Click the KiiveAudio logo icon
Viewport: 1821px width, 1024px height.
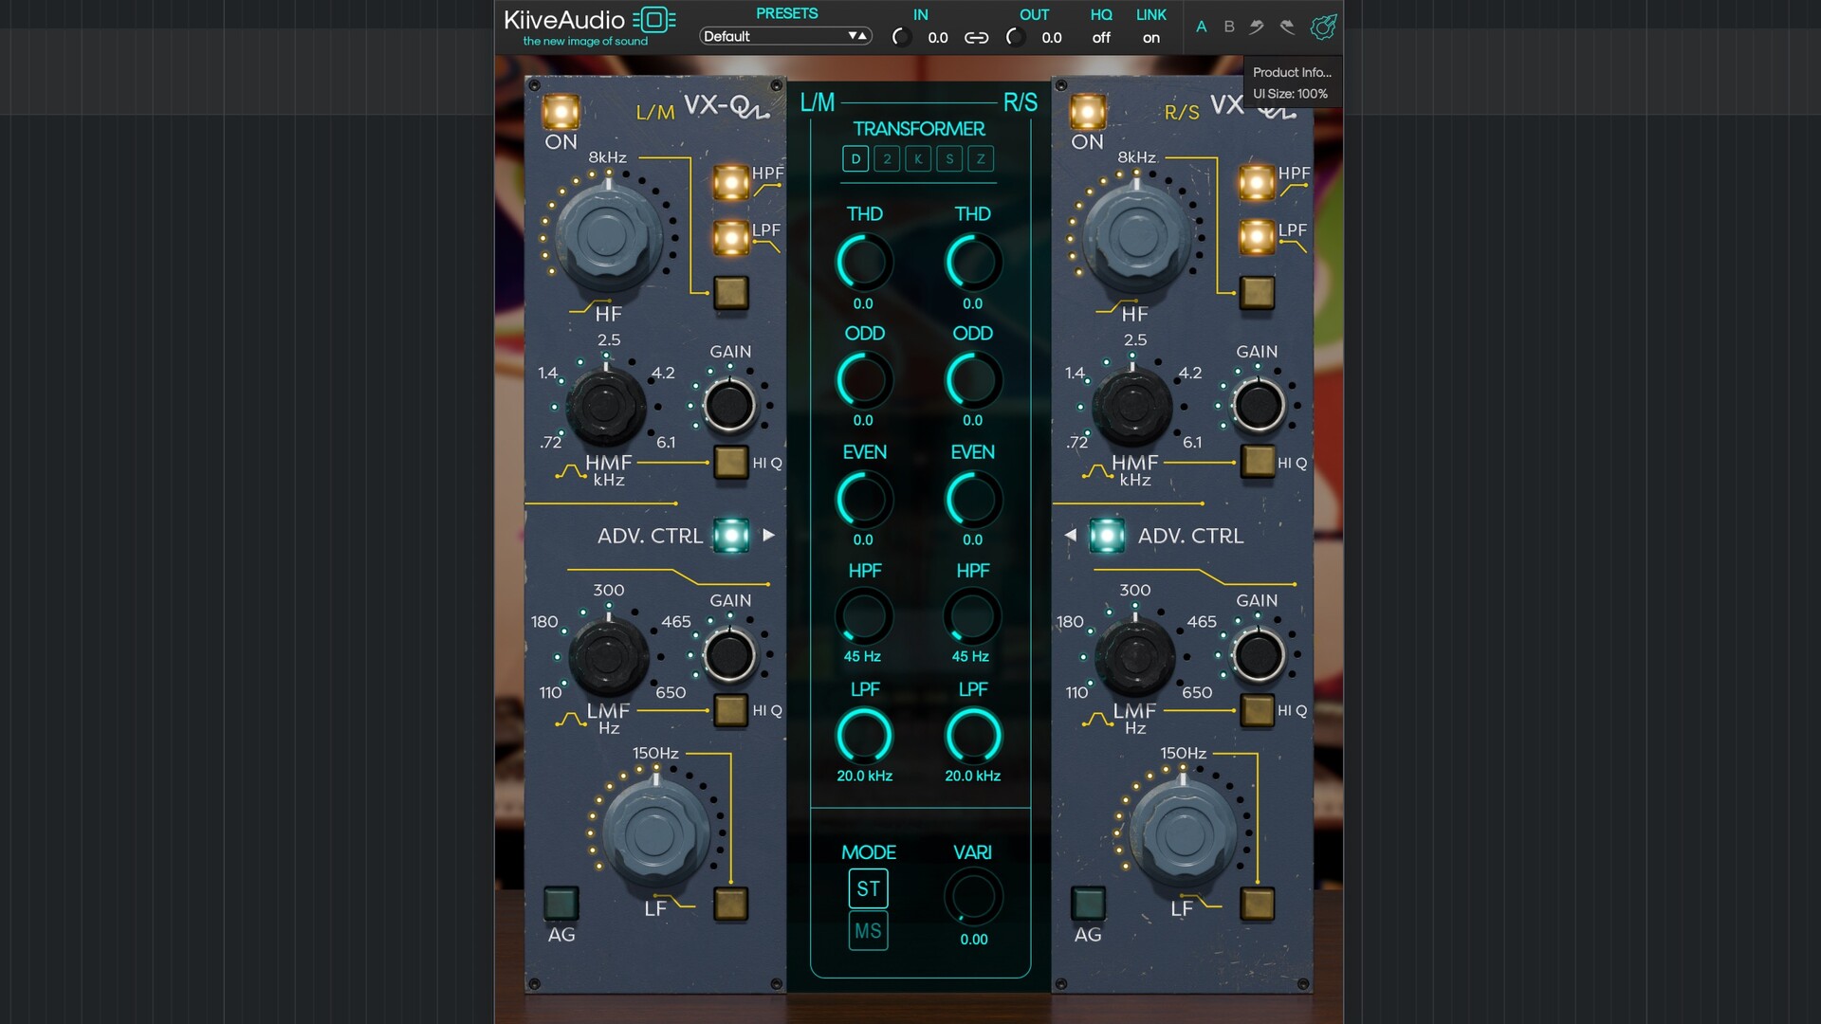(x=654, y=20)
